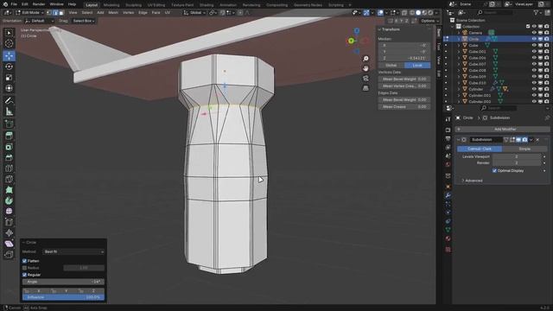
Task: Switch to edge select mode
Action: (55, 13)
